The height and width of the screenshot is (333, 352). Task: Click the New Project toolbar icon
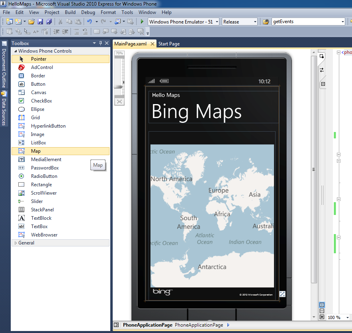10,22
